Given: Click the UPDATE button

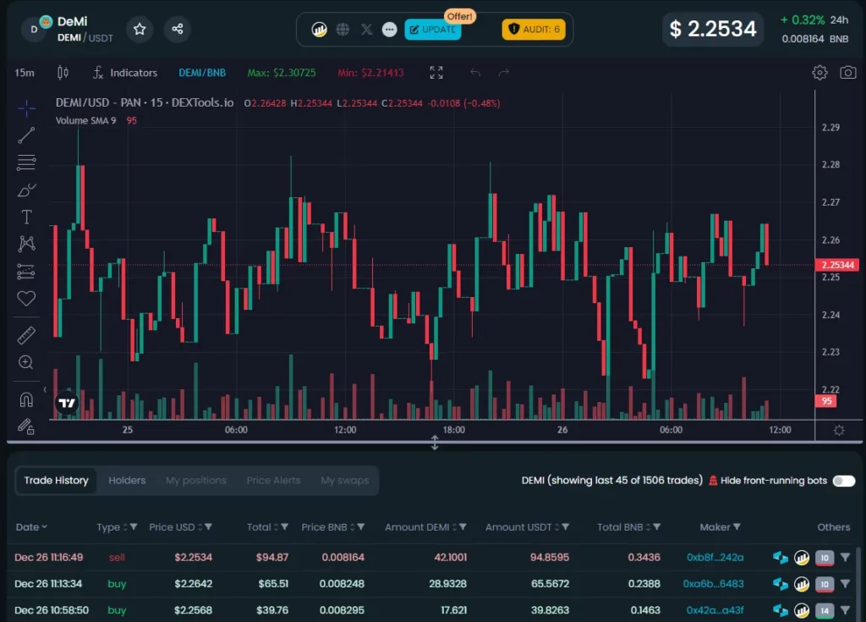Looking at the screenshot, I should click(433, 30).
